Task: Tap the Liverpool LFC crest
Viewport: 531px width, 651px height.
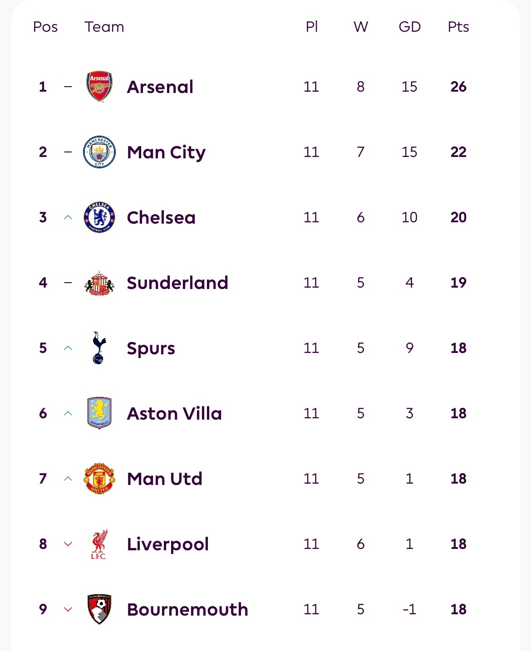Action: click(x=99, y=544)
